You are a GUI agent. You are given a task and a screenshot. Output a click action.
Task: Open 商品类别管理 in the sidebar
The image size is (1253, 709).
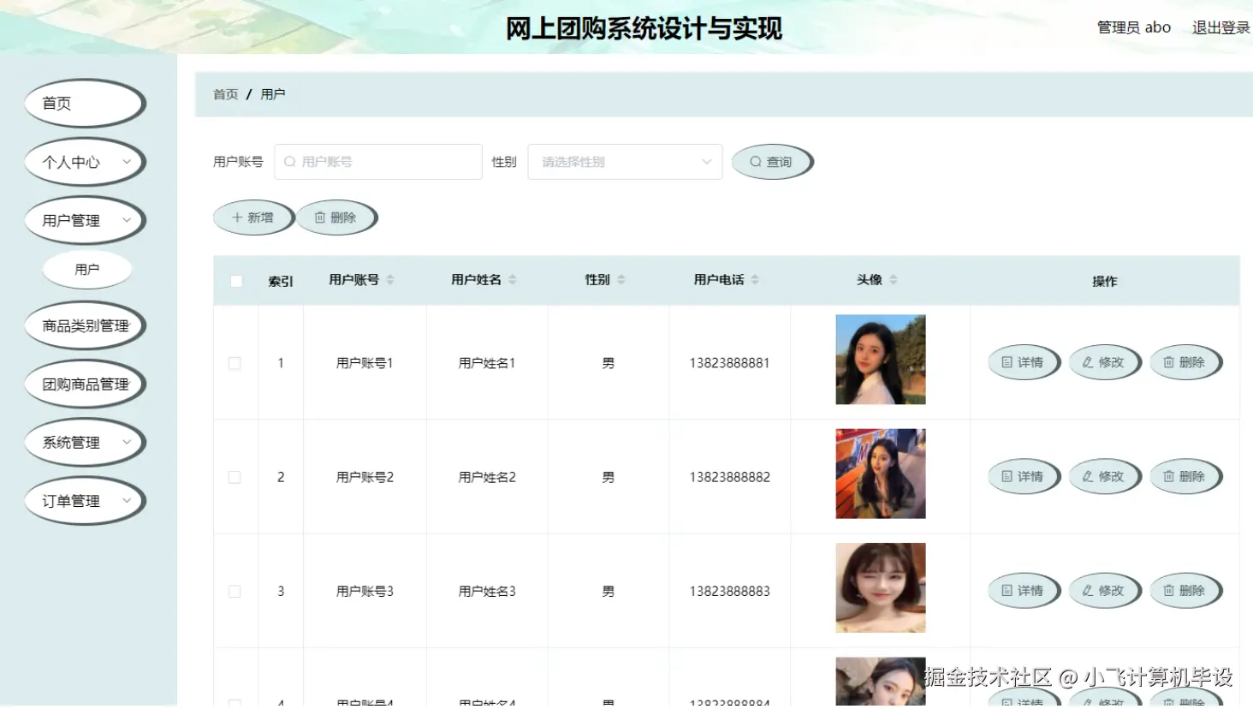[x=85, y=325]
